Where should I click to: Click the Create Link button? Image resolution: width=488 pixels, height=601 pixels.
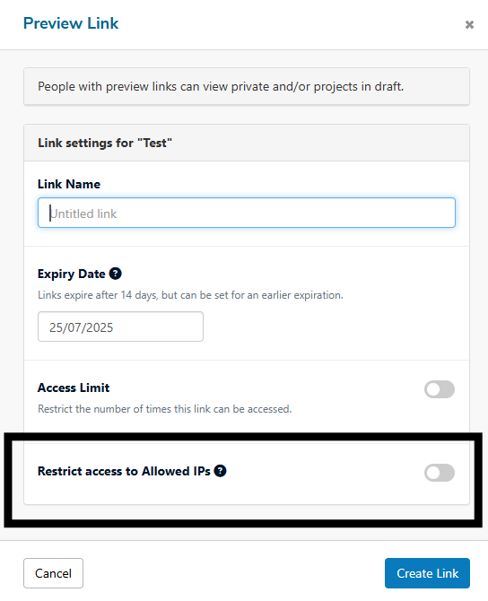tap(427, 573)
